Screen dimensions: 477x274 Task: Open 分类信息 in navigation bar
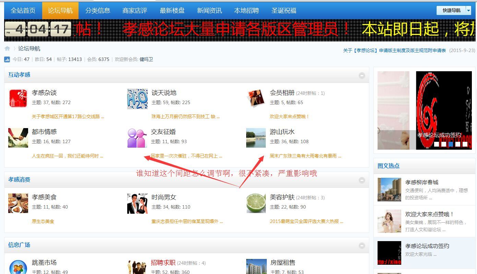coord(98,11)
